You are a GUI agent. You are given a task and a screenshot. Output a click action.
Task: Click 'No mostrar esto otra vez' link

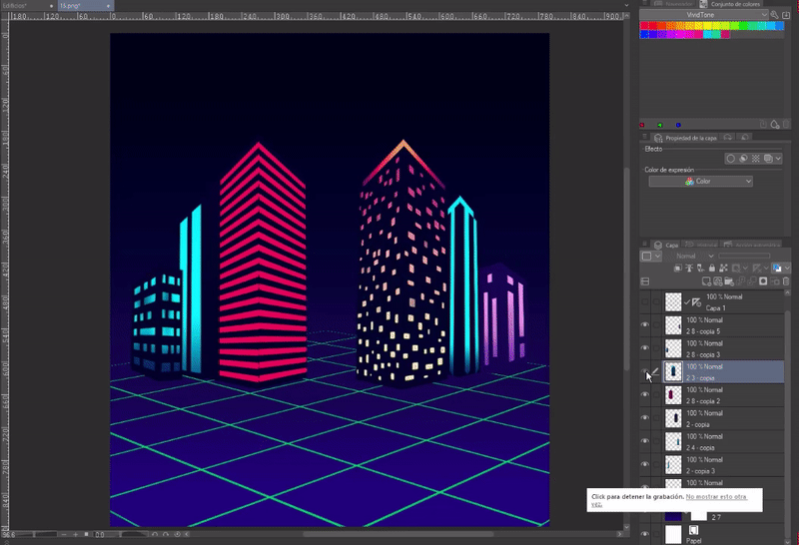[719, 496]
